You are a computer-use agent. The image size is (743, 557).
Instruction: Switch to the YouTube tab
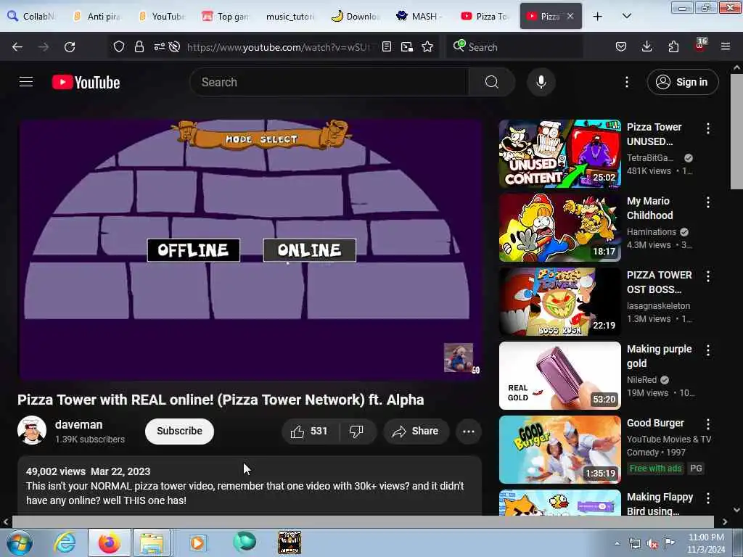click(162, 17)
